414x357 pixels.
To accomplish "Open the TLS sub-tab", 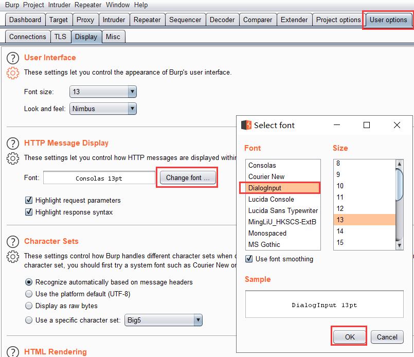I will coord(60,37).
